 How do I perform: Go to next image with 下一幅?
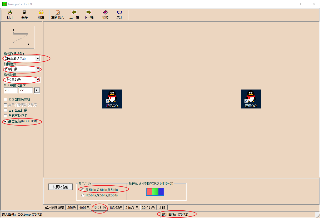tap(89, 15)
